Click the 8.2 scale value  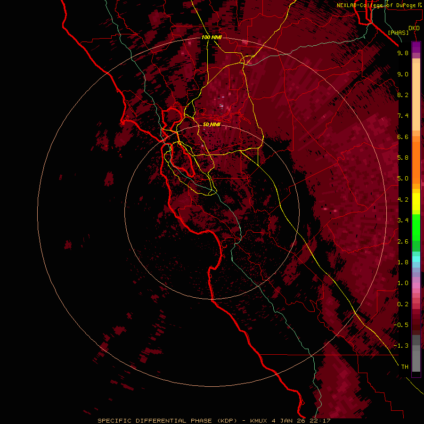coord(403,95)
